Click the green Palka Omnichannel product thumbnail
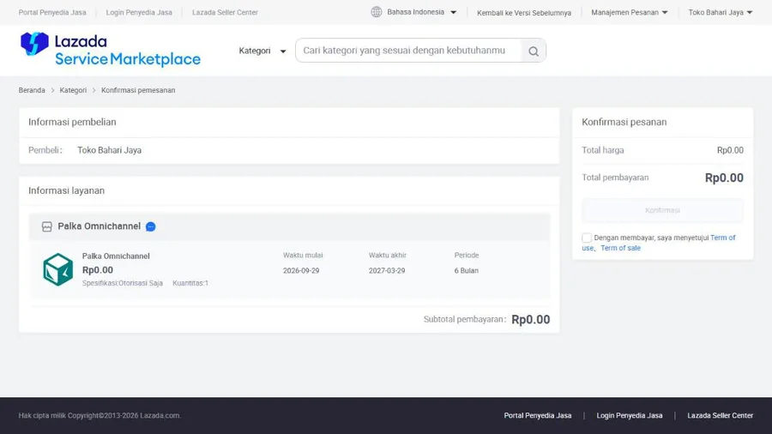The height and width of the screenshot is (434, 772). tap(58, 269)
